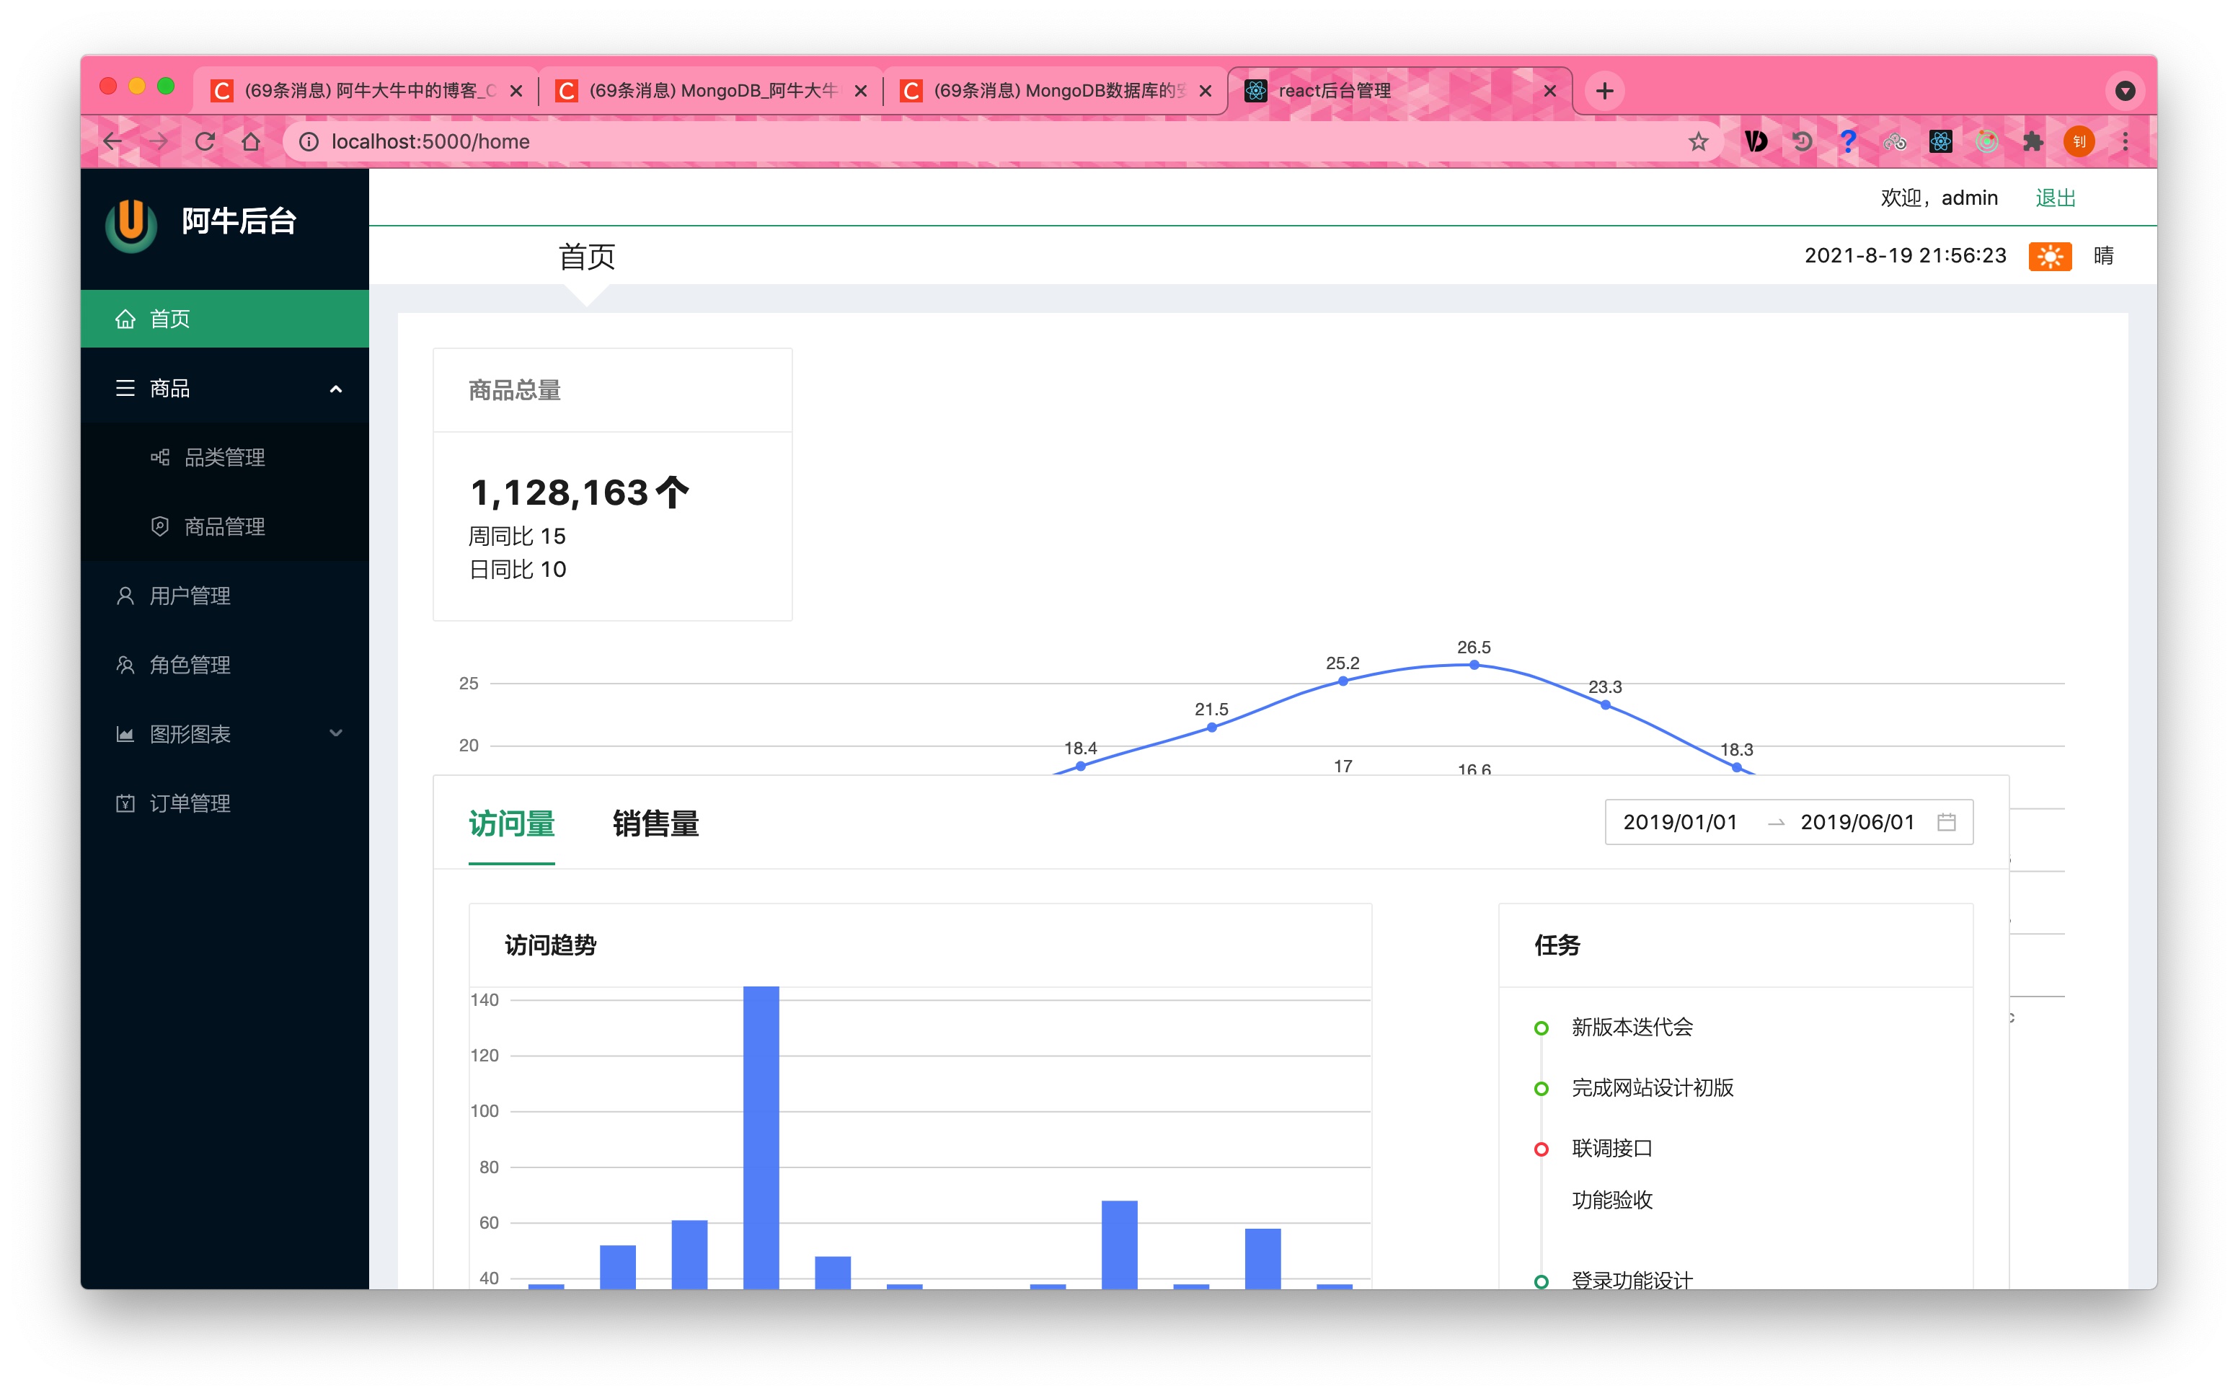2238x1396 pixels.
Task: Click the 商品管理 shield icon
Action: 159,526
